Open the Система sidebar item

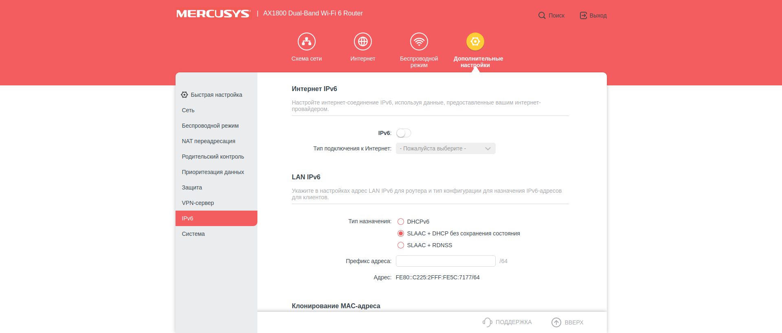point(193,234)
